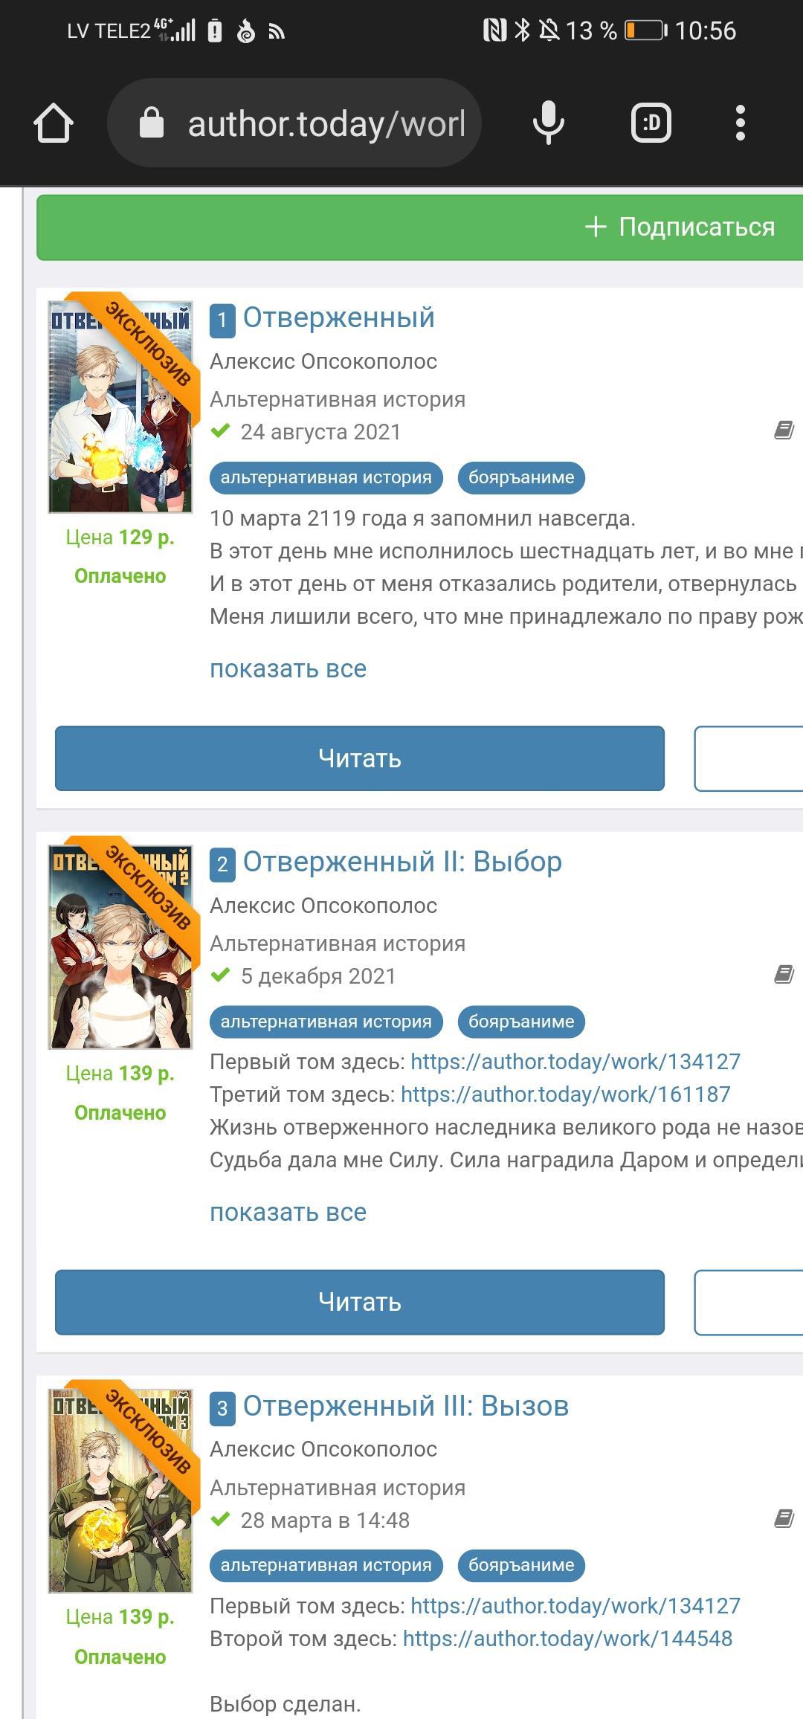Tap the padlock site security icon
The width and height of the screenshot is (803, 1719).
pos(152,123)
